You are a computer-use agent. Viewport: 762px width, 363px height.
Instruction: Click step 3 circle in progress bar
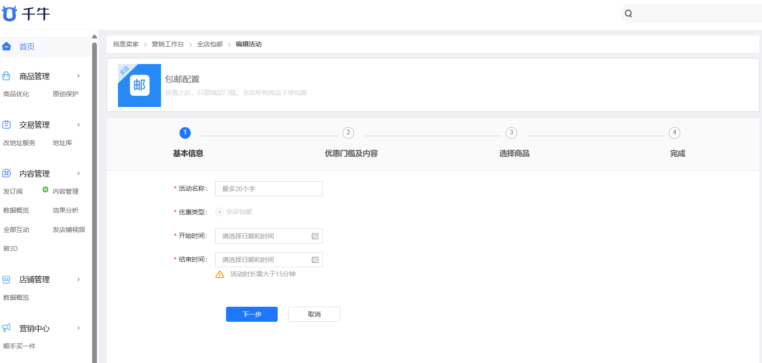pyautogui.click(x=511, y=133)
